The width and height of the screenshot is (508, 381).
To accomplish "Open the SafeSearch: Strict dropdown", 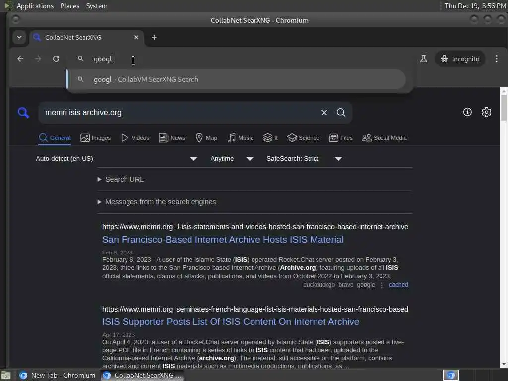I will 304,159.
